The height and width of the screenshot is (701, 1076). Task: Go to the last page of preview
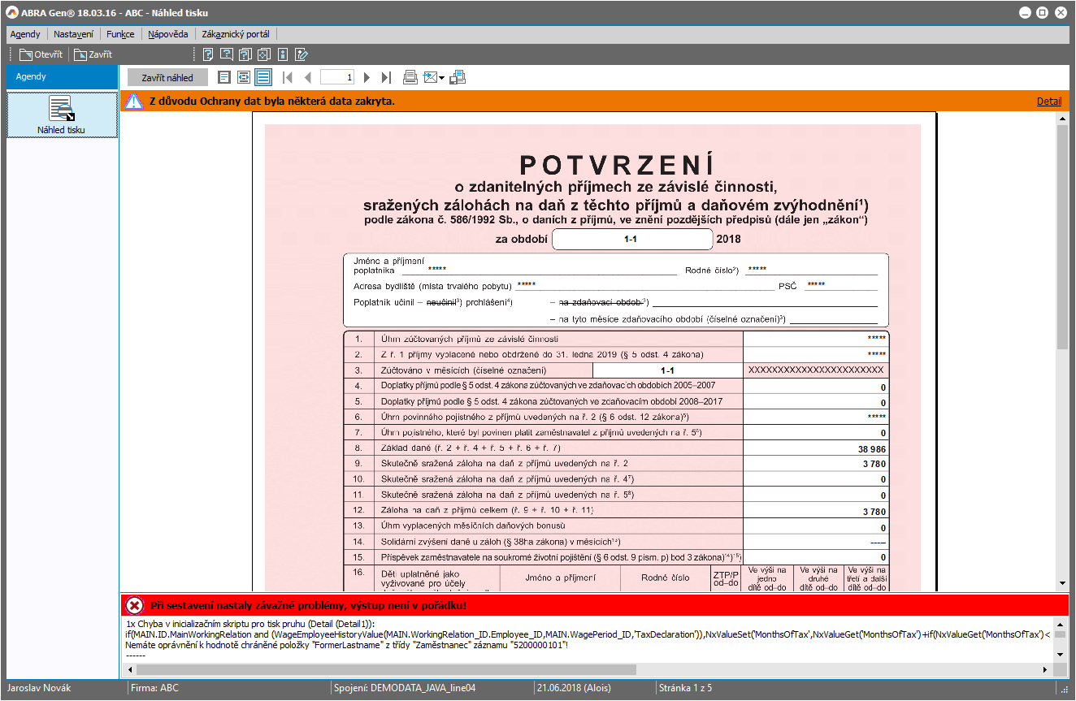387,78
